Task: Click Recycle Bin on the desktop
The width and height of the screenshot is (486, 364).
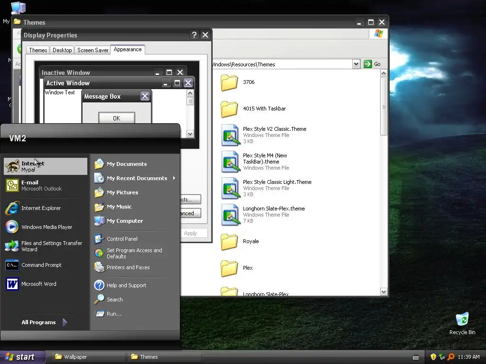Action: (462, 323)
